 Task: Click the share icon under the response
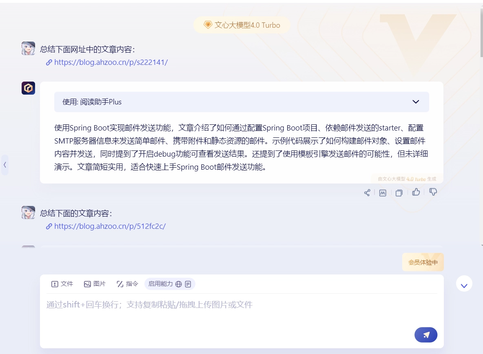pyautogui.click(x=367, y=193)
